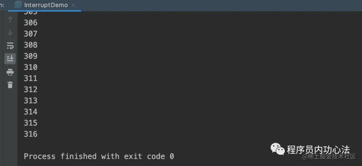Select the last output line 316
362x166 pixels.
[31, 134]
